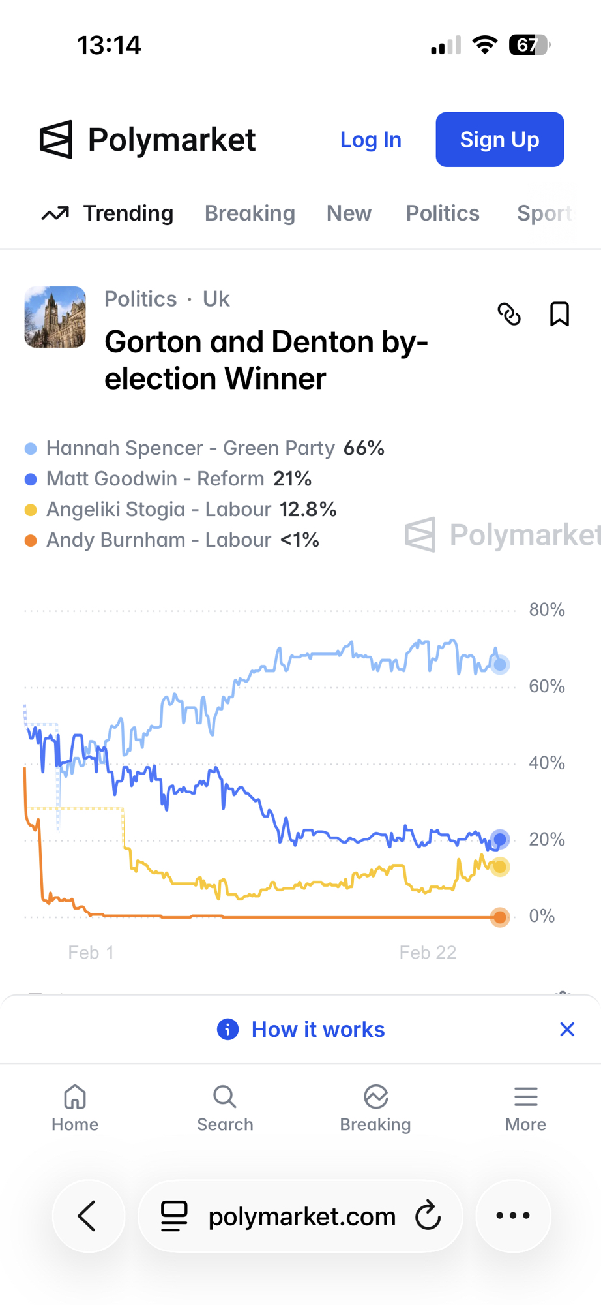601x1305 pixels.
Task: Reload the polymarket.com page
Action: 428,1216
